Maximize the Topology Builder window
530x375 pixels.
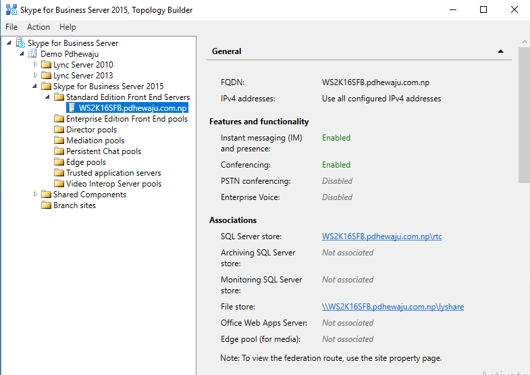coord(483,9)
